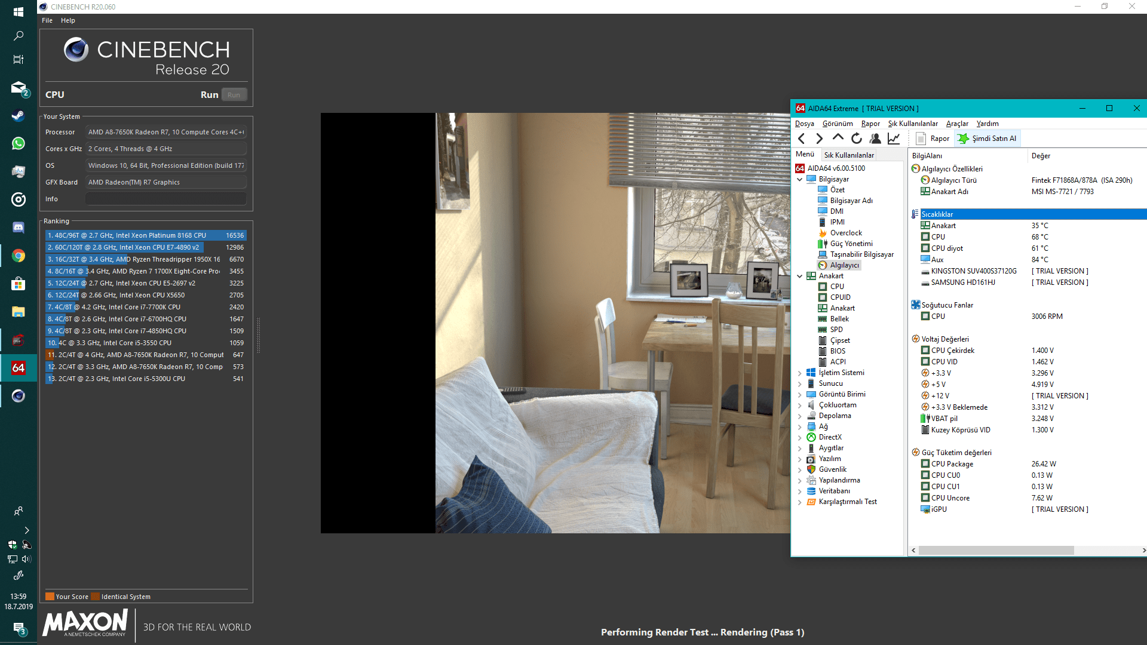The height and width of the screenshot is (645, 1147).
Task: Open the user profile icon in AIDA64 toolbar
Action: (x=875, y=139)
